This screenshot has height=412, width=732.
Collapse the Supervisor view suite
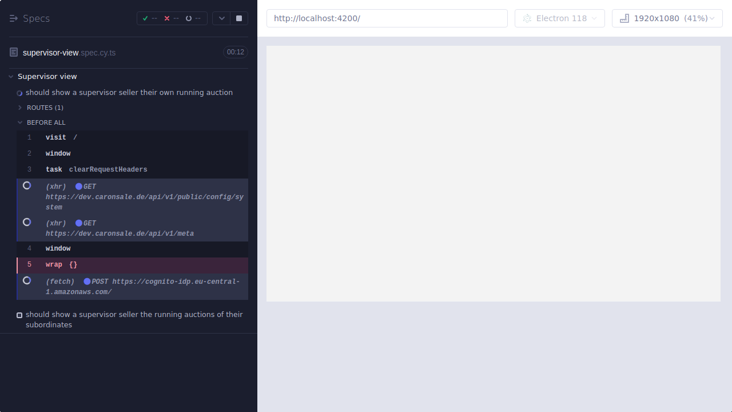tap(10, 76)
